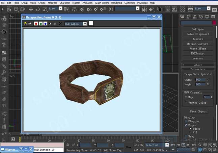Click the Pick Object button

[x=198, y=111]
